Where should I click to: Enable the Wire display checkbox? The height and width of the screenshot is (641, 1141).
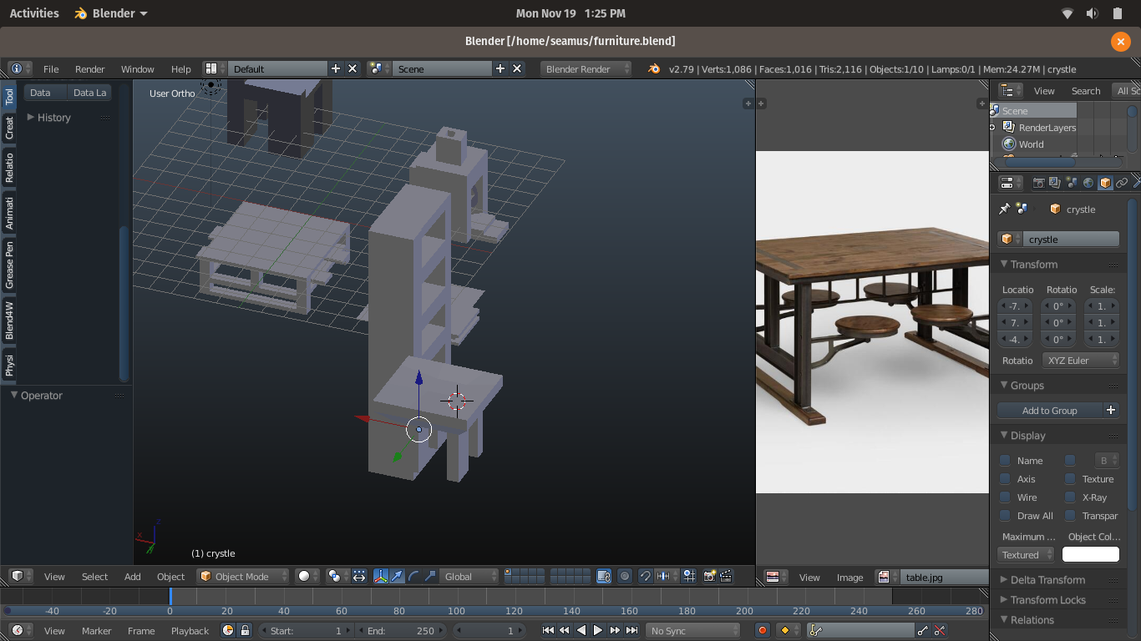pyautogui.click(x=1006, y=497)
